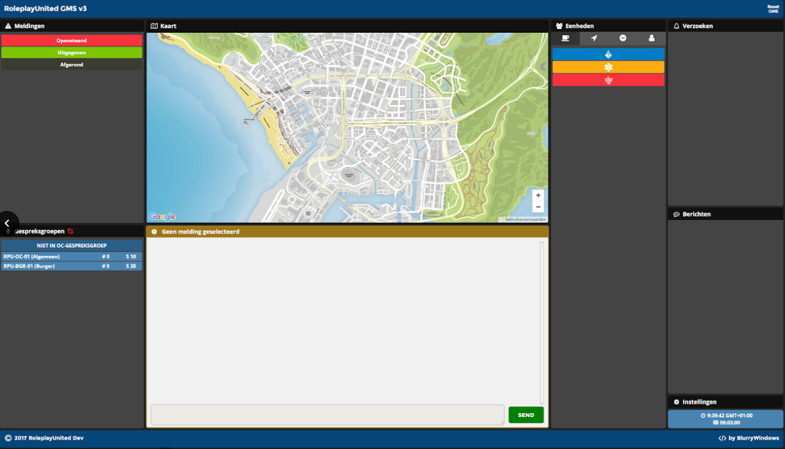
Task: Collapse the sidebar with the left chevron
Action: pyautogui.click(x=7, y=223)
